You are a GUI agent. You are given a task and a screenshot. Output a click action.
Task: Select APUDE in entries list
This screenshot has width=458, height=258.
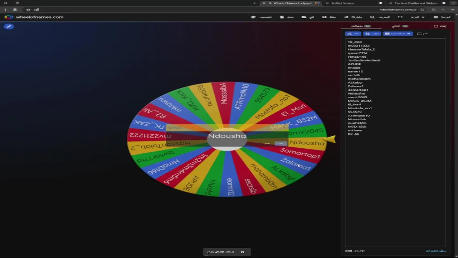tap(354, 64)
